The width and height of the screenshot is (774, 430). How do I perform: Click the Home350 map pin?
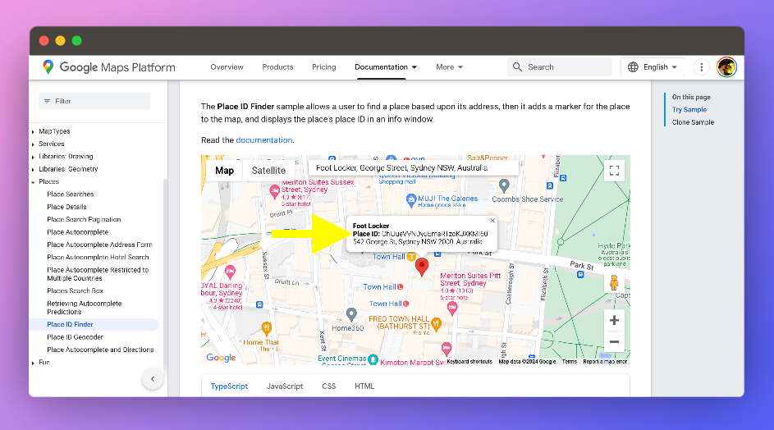(x=351, y=314)
